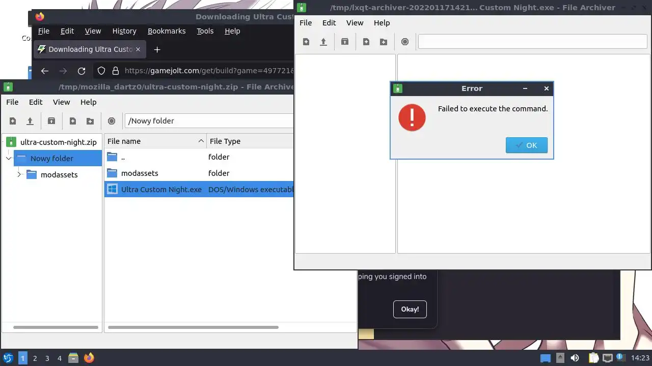Click New archive icon in Custom Night.exe archiver toolbar
Screen dimensions: 652x366
point(306,42)
